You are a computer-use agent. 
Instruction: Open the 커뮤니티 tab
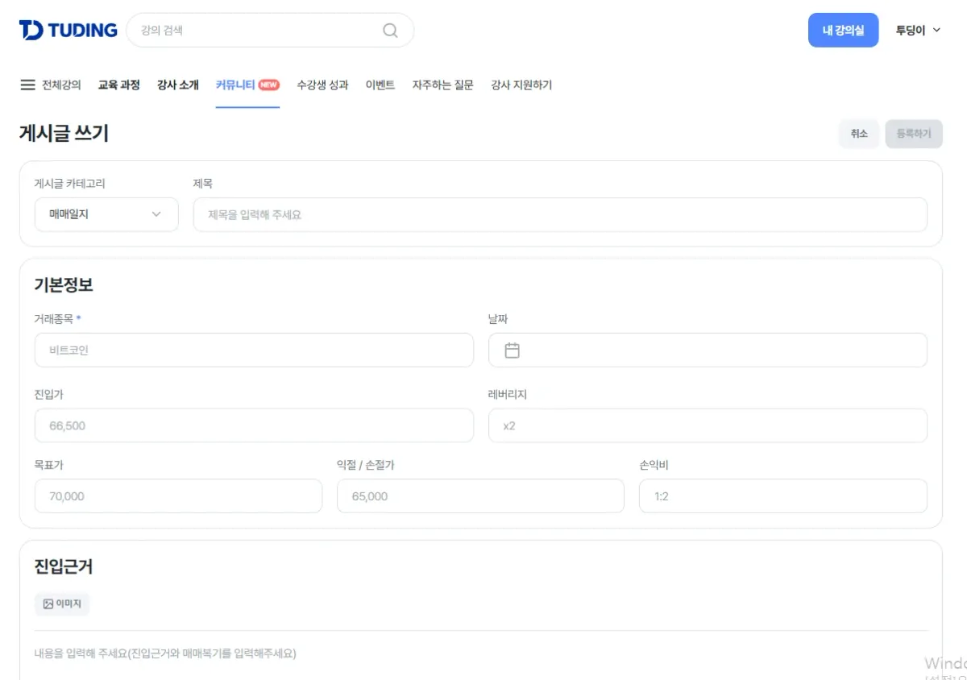tap(235, 85)
